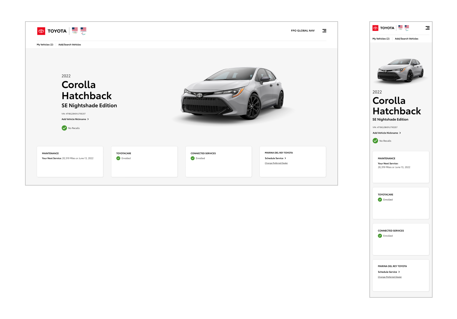Click chevron next to mobile Add Vehicle Nickname

(x=400, y=133)
